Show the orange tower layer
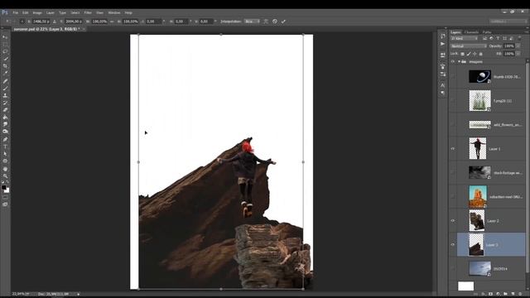530x298 pixels. click(x=453, y=197)
